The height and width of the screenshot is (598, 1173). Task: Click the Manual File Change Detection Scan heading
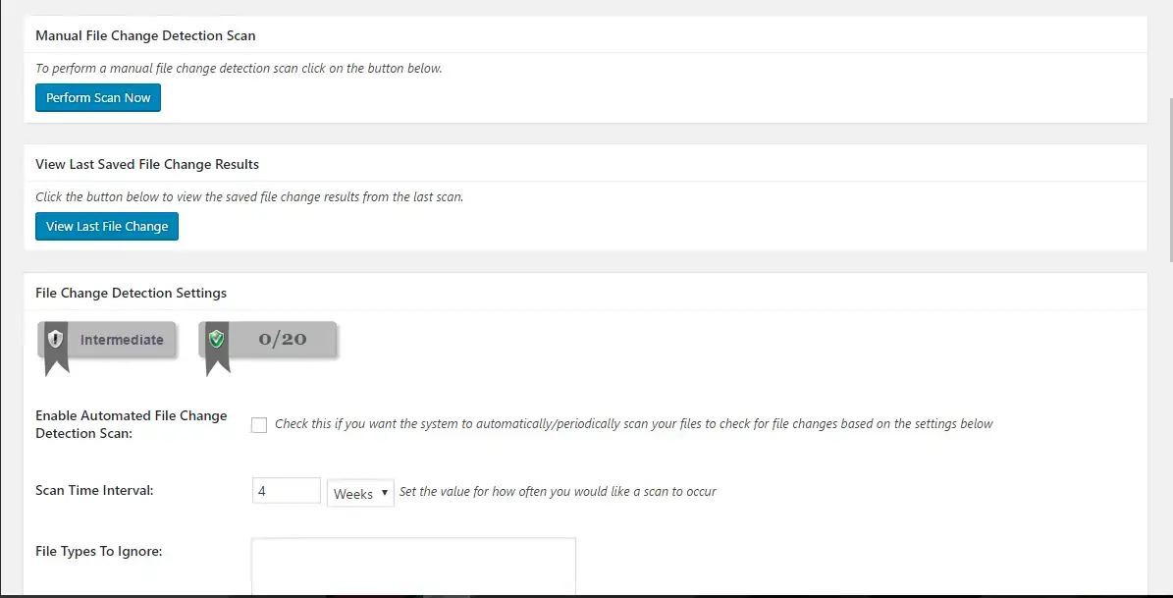pos(145,35)
